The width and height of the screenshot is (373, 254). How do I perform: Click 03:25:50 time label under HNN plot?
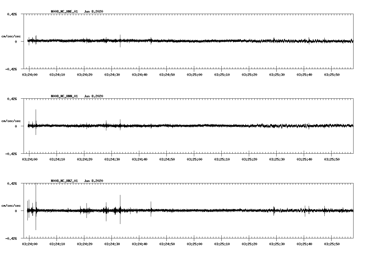pyautogui.click(x=332, y=159)
